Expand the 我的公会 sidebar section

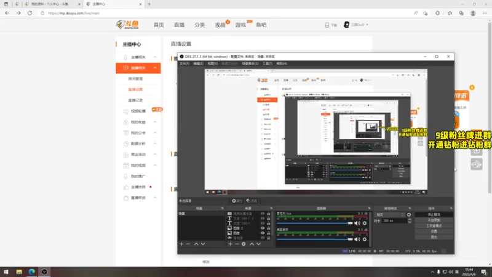[155, 133]
